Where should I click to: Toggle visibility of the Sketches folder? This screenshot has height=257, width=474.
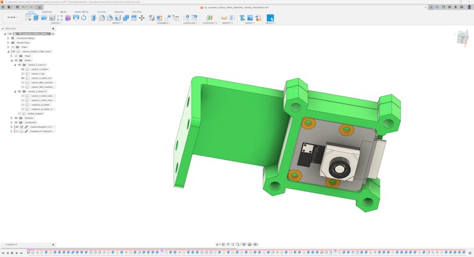[x=16, y=118]
